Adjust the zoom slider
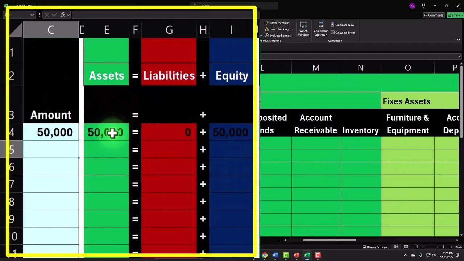This screenshot has width=464, height=261. pyautogui.click(x=444, y=247)
